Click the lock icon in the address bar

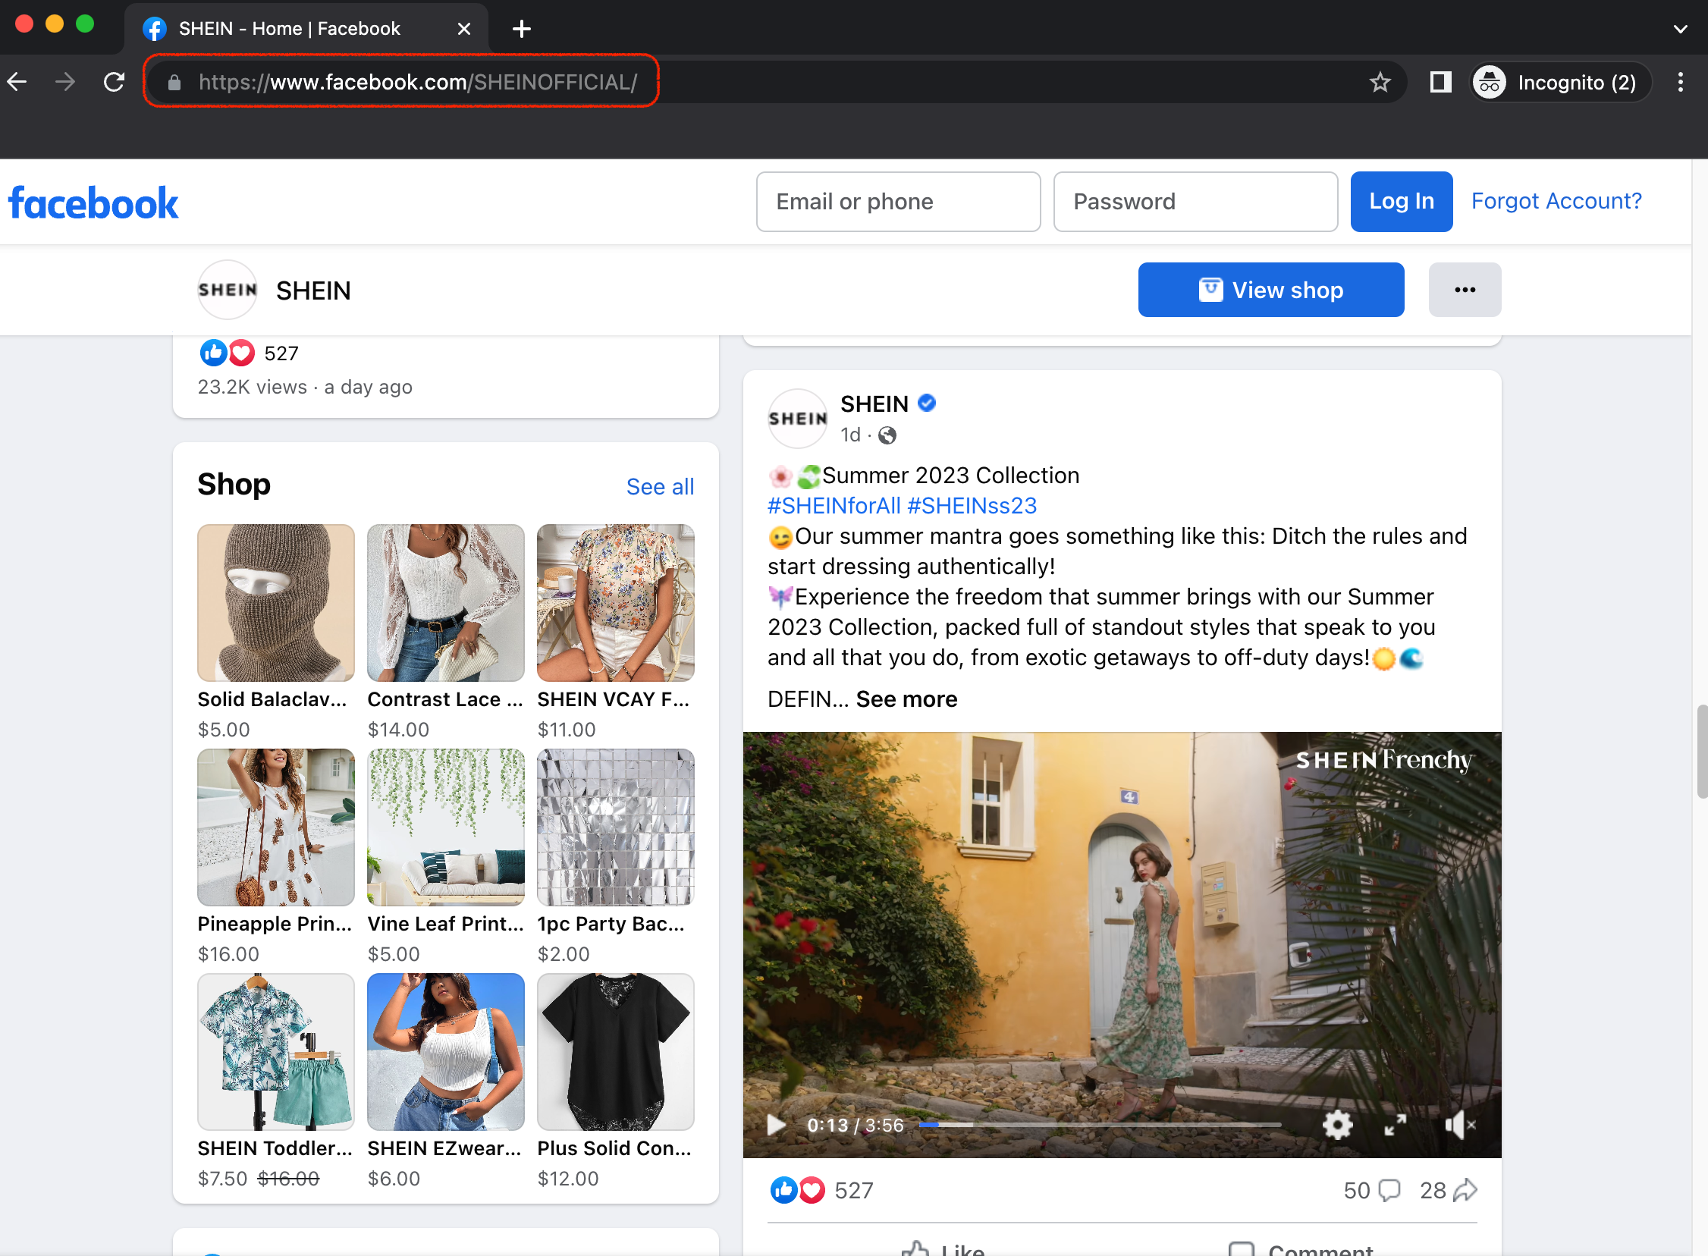[x=174, y=82]
